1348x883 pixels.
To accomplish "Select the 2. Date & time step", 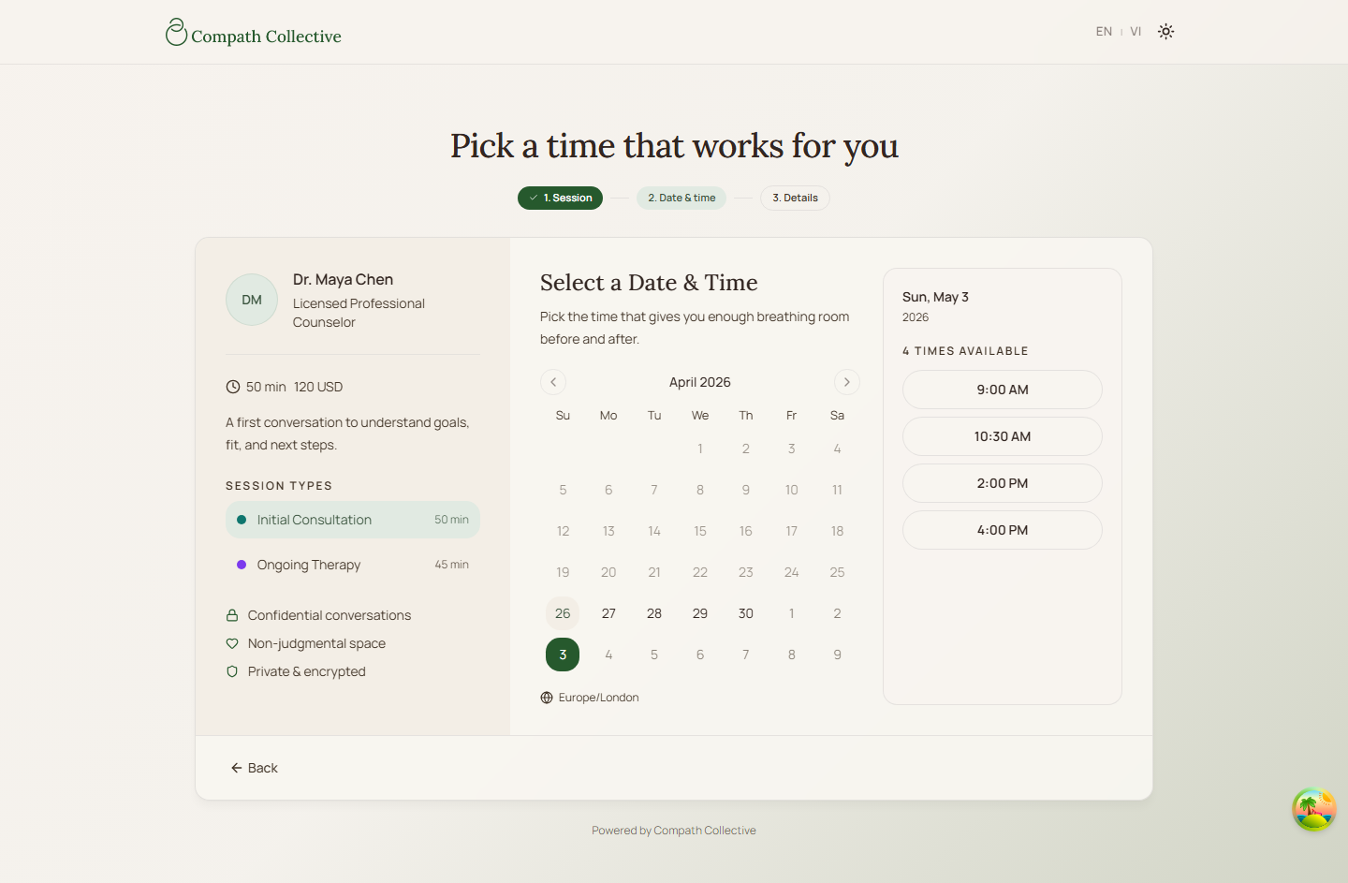I will tap(681, 198).
